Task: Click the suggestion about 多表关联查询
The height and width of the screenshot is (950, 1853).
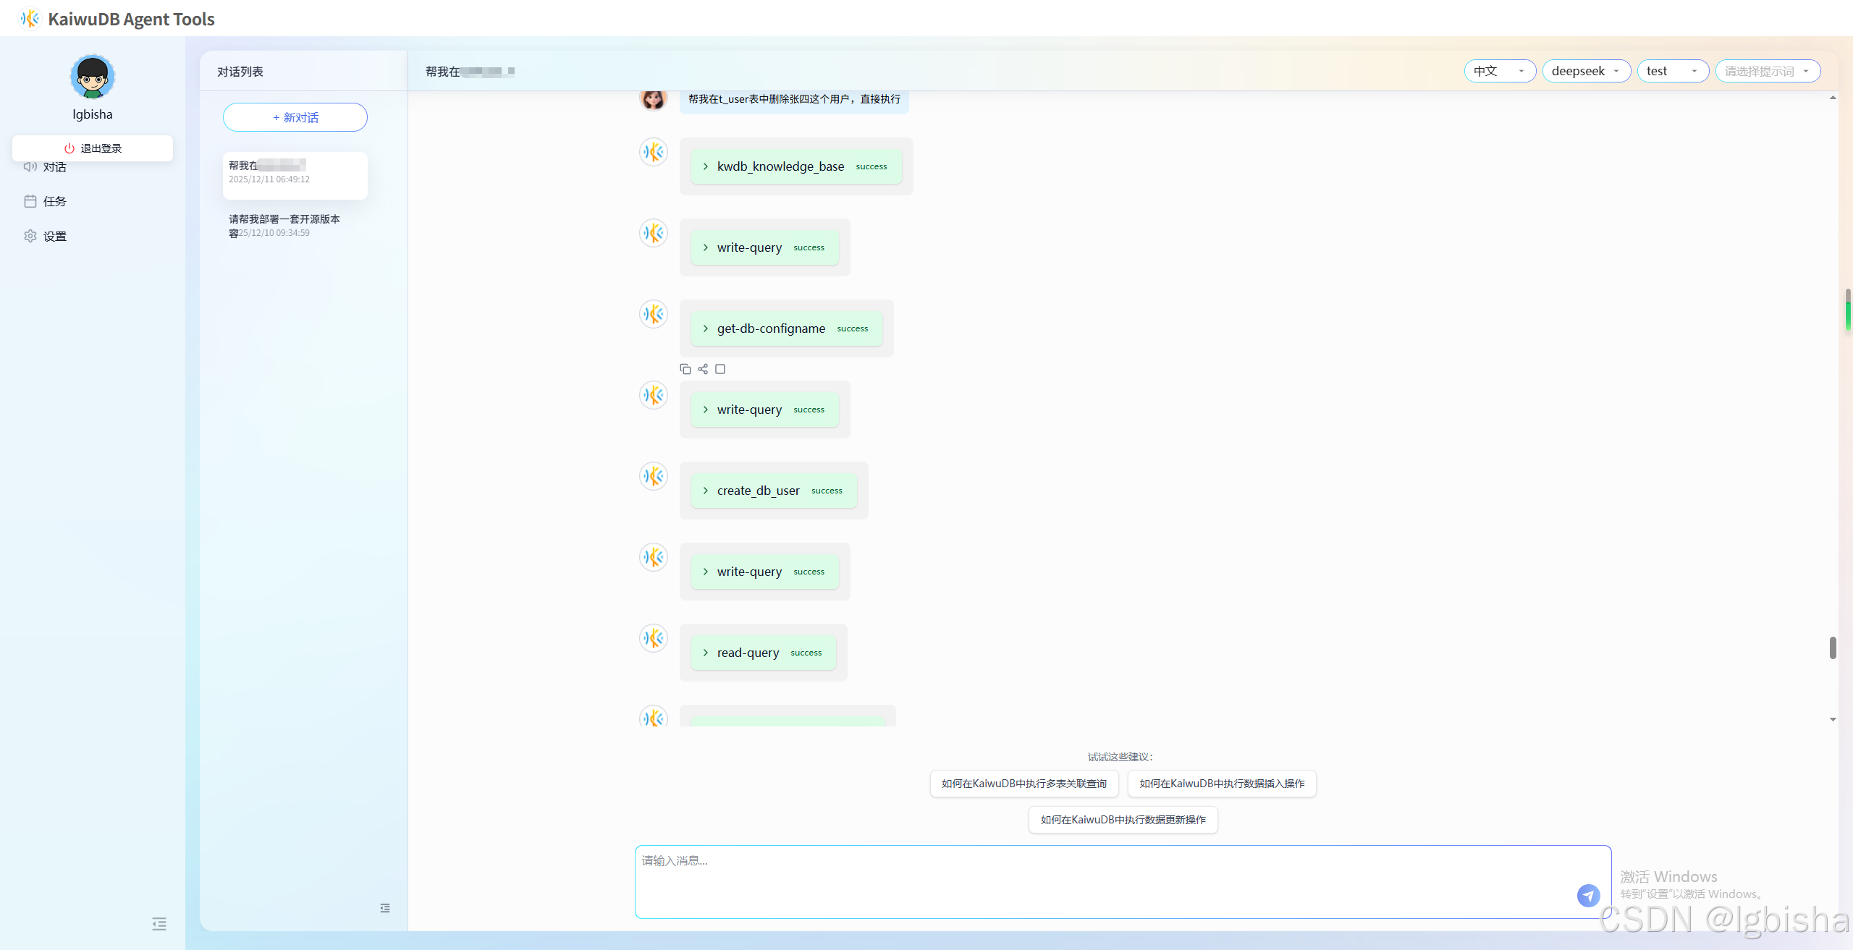Action: (1023, 784)
